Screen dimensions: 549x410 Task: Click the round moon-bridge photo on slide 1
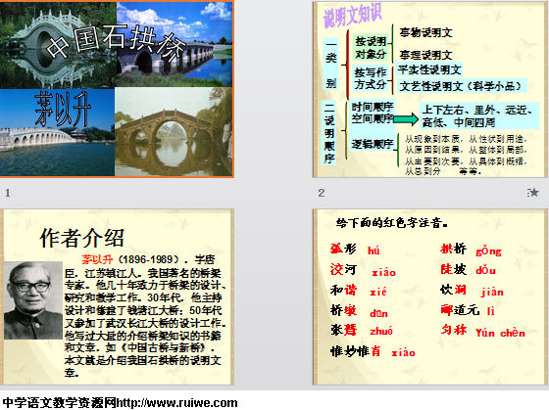tap(58, 45)
